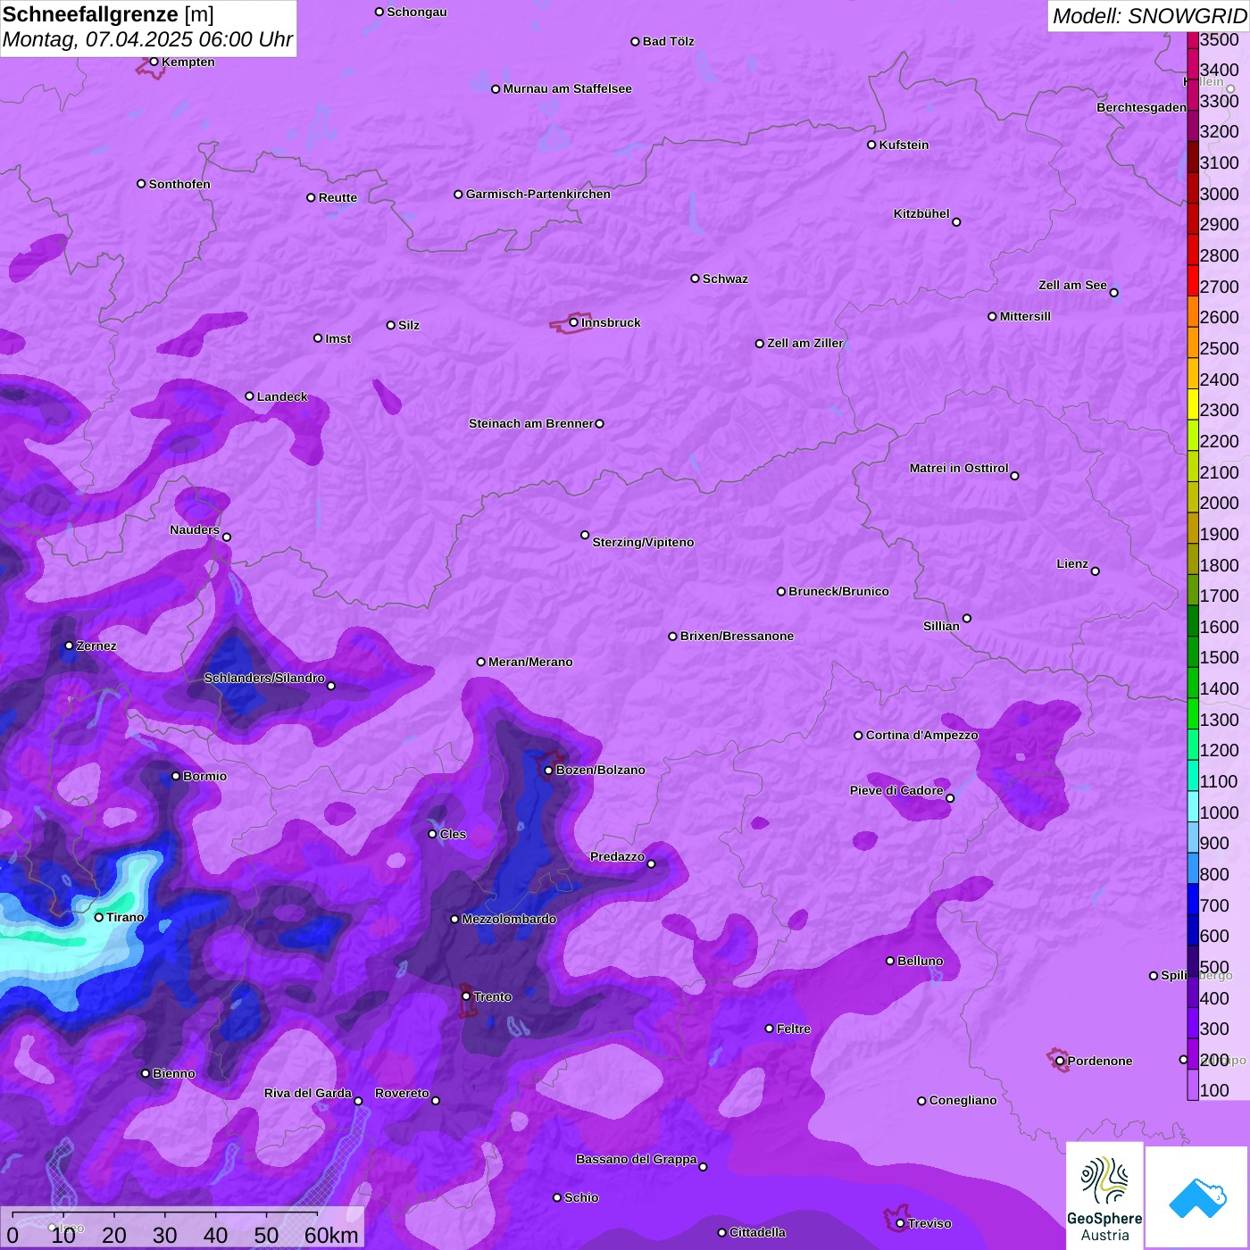Click the 'Rovereto' label
The image size is (1250, 1250).
click(402, 1093)
